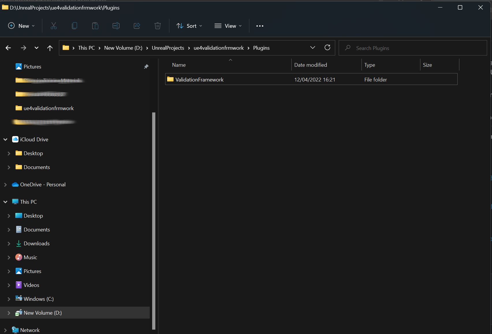
Task: Click the Delete trash can icon
Action: [x=158, y=26]
